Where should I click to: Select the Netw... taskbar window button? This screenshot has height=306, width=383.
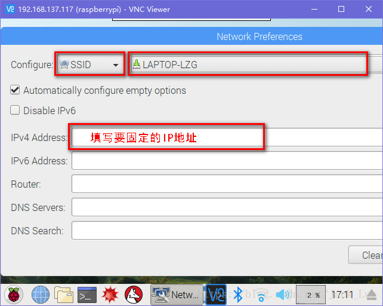point(177,295)
